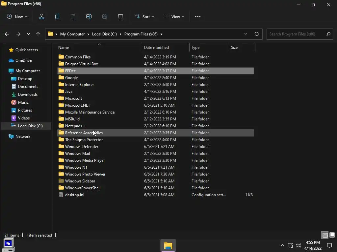337x252 pixels.
Task: Select the Enigma Virtual Box folder
Action: pyautogui.click(x=156, y=64)
